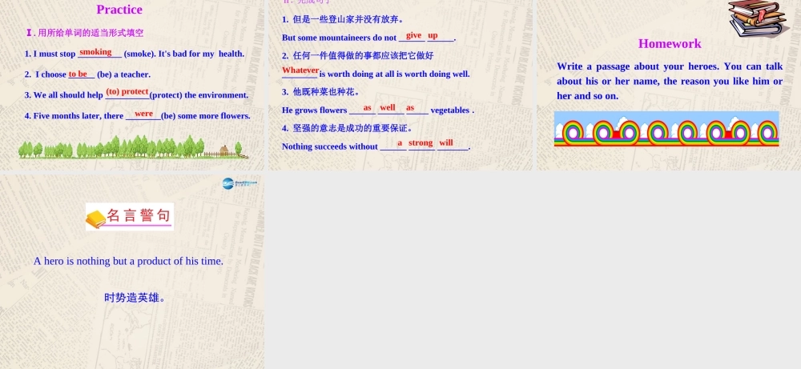Click the red answer 'smoking'
The width and height of the screenshot is (801, 369).
click(95, 51)
